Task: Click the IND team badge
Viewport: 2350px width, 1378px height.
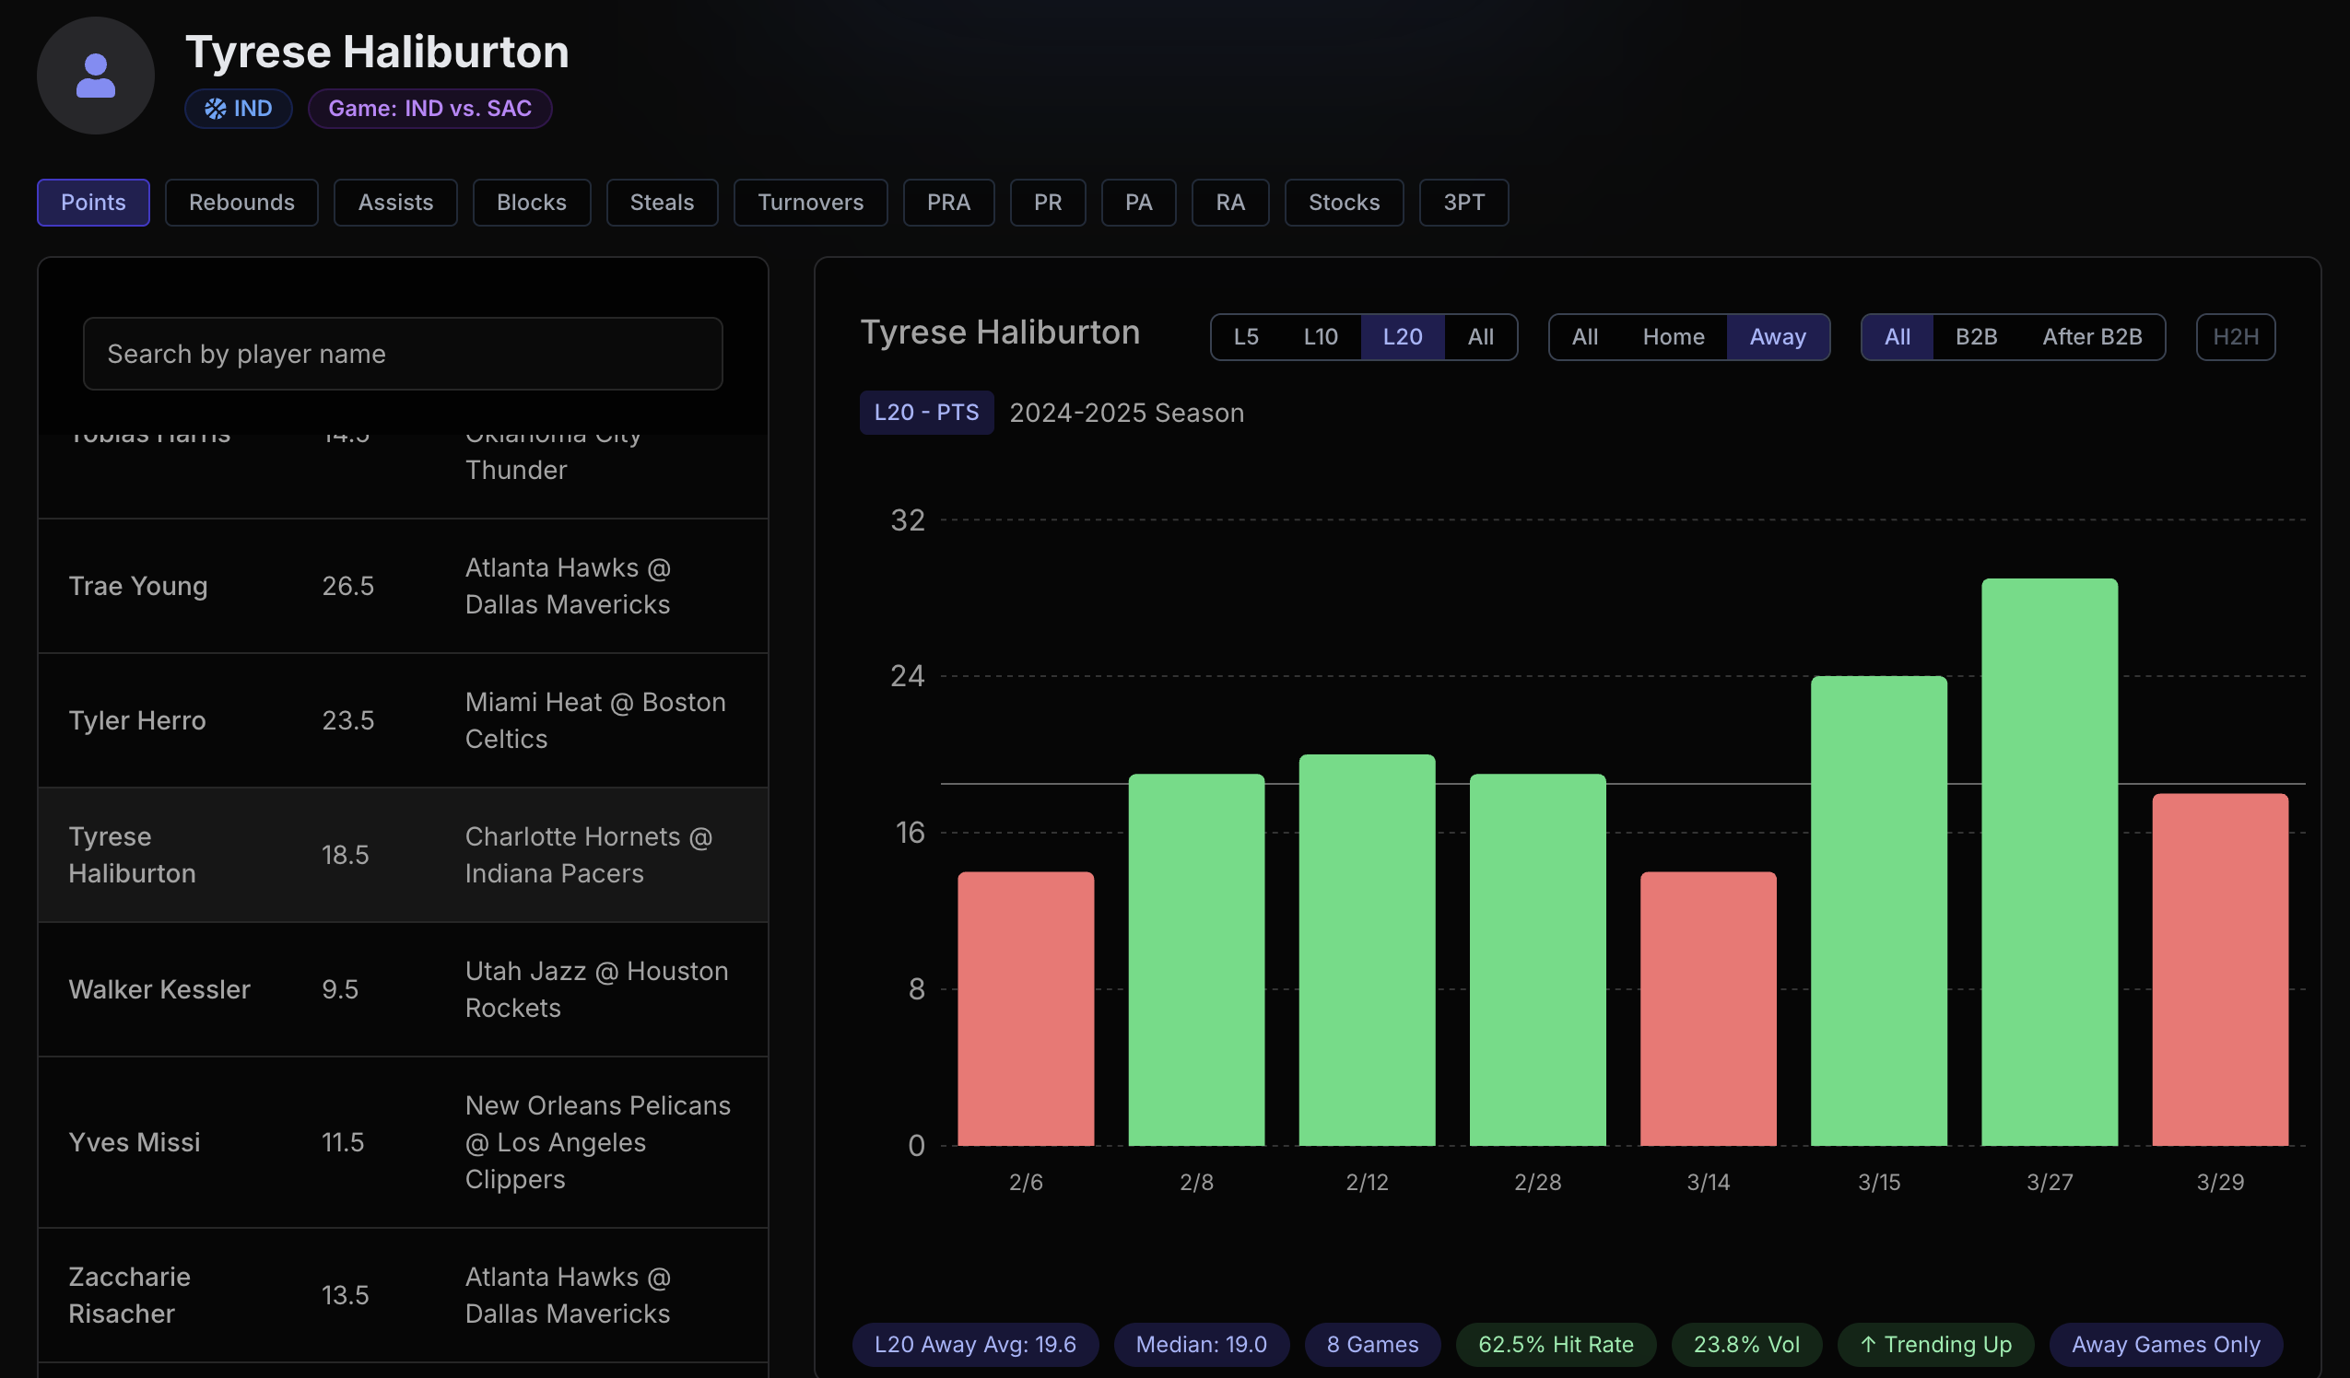Action: (239, 108)
